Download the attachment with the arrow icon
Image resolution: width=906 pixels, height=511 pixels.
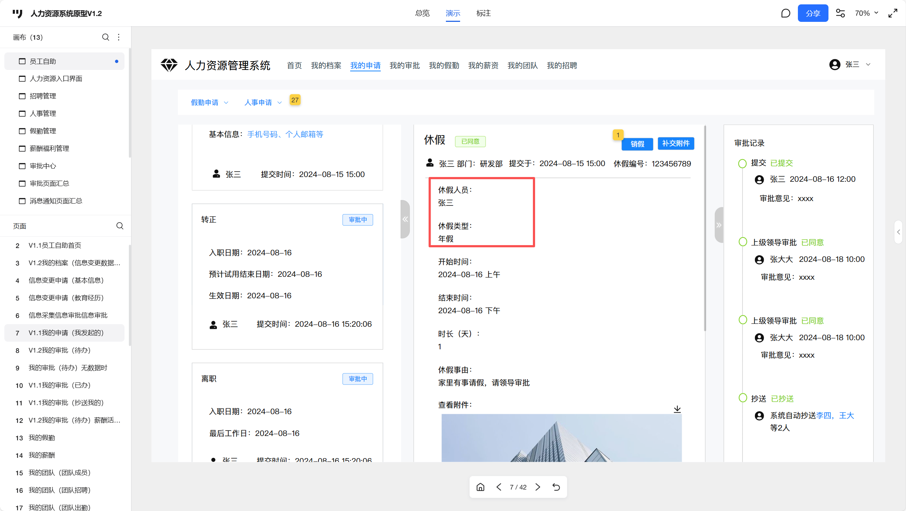point(677,409)
